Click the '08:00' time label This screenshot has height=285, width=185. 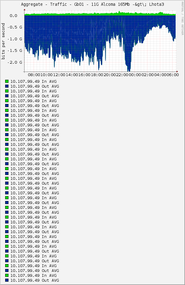tap(34, 75)
